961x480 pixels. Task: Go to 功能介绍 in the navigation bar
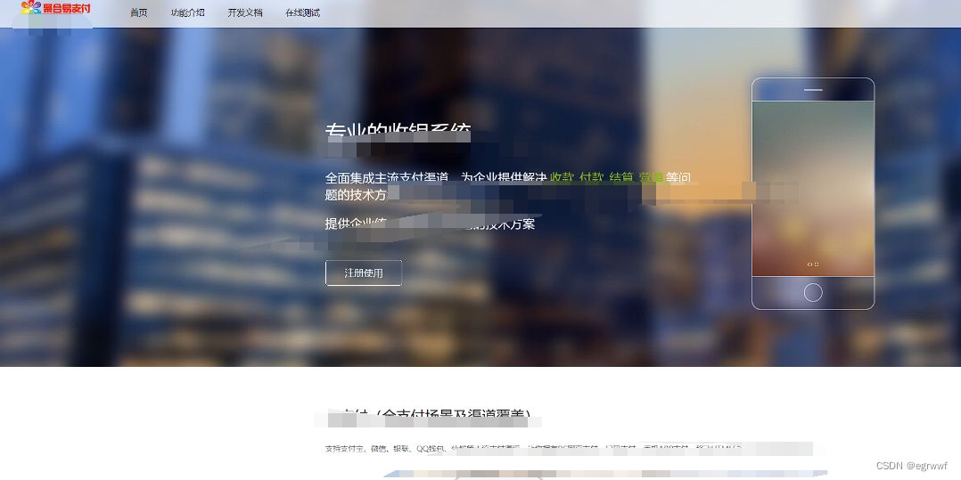[187, 12]
